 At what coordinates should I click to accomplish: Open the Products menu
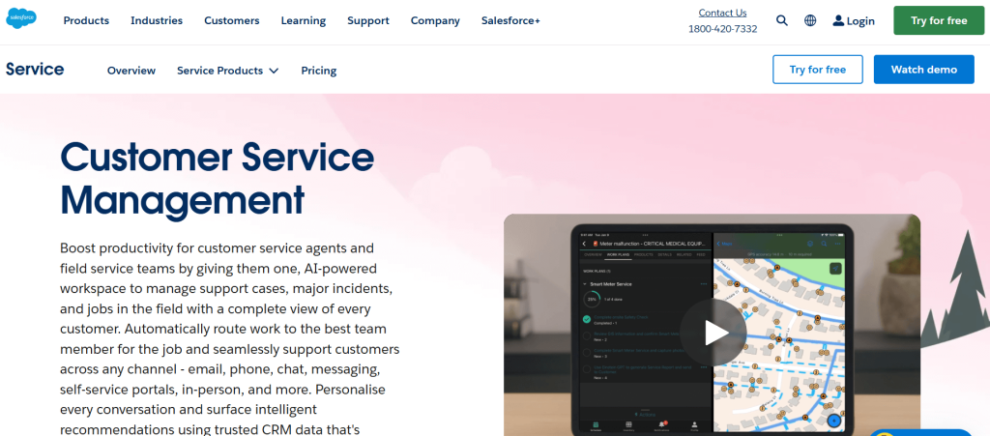pos(86,20)
